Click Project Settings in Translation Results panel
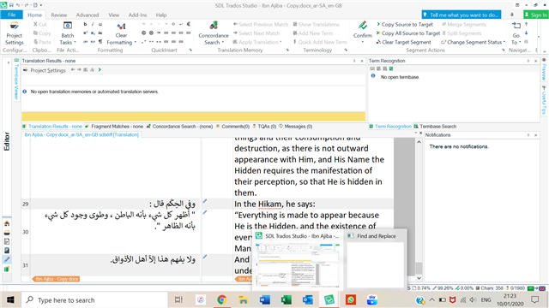 coord(45,70)
